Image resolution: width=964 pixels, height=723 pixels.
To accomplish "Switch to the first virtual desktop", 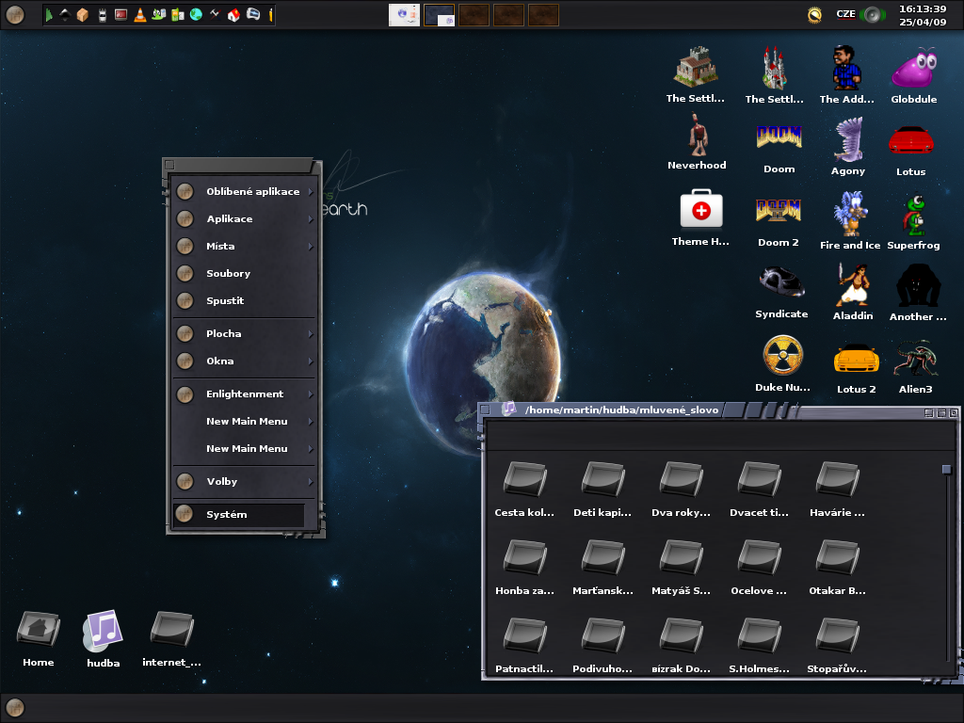I will [404, 14].
